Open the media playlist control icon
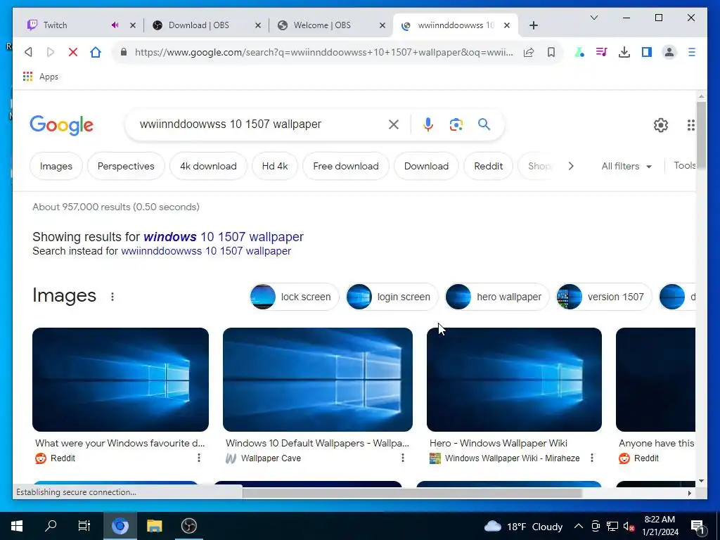720x540 pixels. click(602, 52)
